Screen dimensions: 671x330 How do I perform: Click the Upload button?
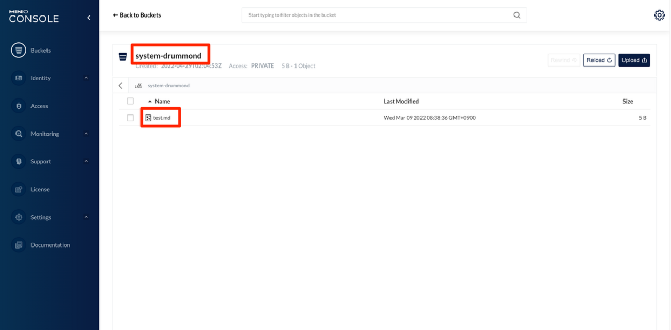(634, 60)
